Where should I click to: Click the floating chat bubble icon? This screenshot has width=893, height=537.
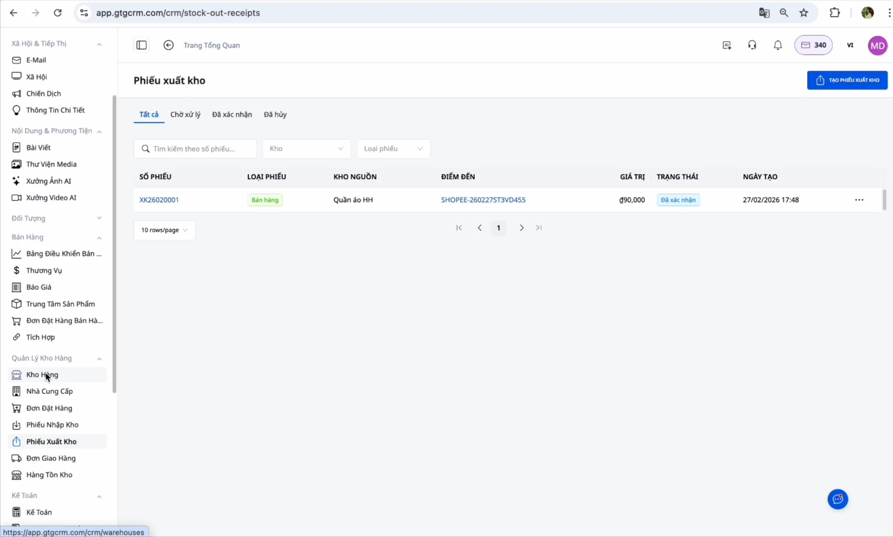838,499
